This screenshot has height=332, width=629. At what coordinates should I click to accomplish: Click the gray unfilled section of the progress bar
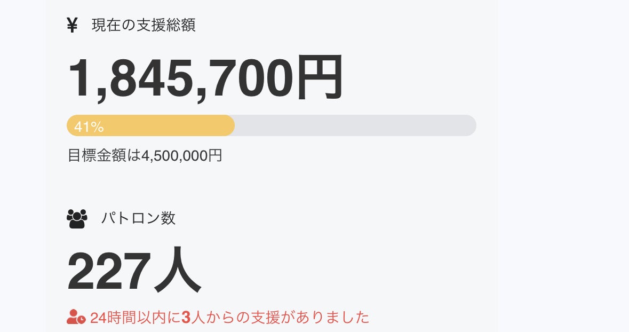(352, 125)
